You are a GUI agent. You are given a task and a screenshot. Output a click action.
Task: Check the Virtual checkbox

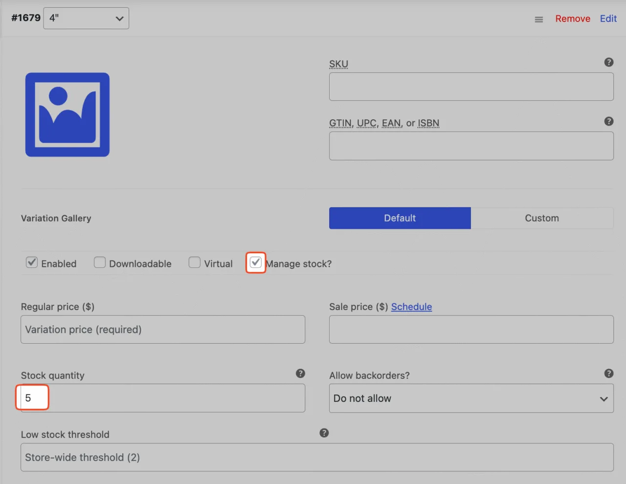click(195, 263)
